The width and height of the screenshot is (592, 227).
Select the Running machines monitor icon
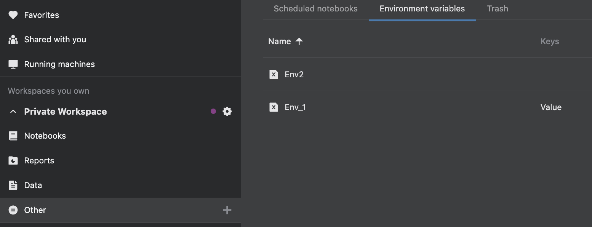point(13,64)
